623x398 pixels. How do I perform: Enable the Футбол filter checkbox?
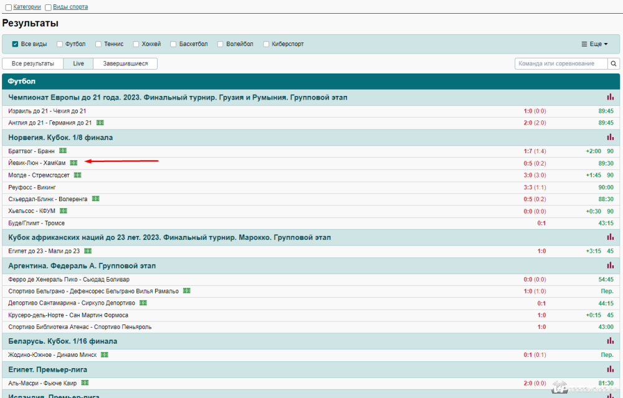[x=60, y=44]
